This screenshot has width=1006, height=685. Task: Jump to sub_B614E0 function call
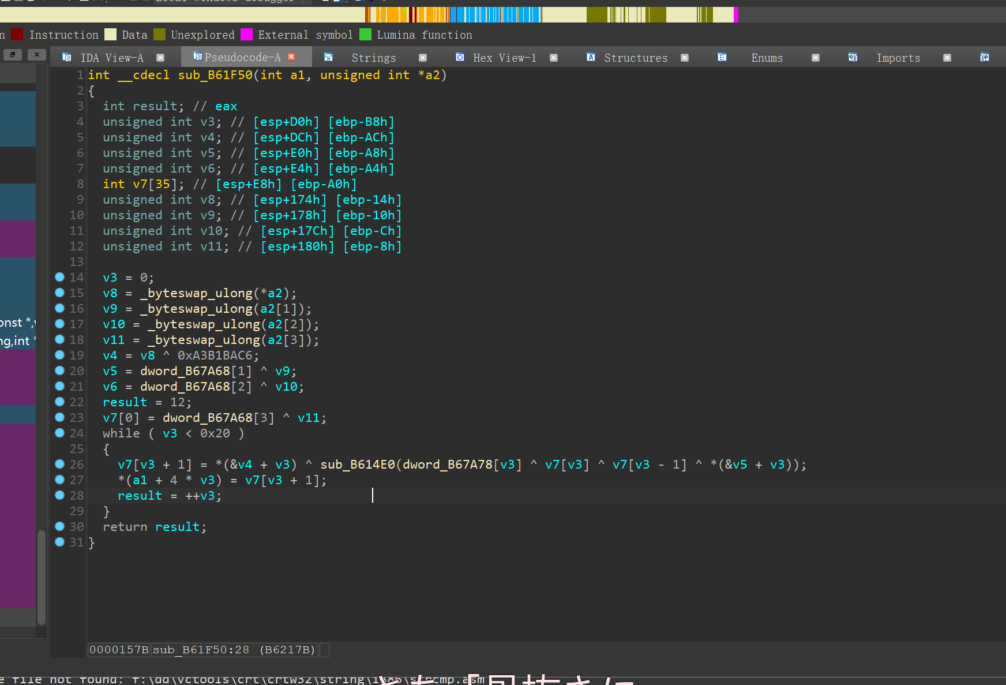tap(357, 465)
